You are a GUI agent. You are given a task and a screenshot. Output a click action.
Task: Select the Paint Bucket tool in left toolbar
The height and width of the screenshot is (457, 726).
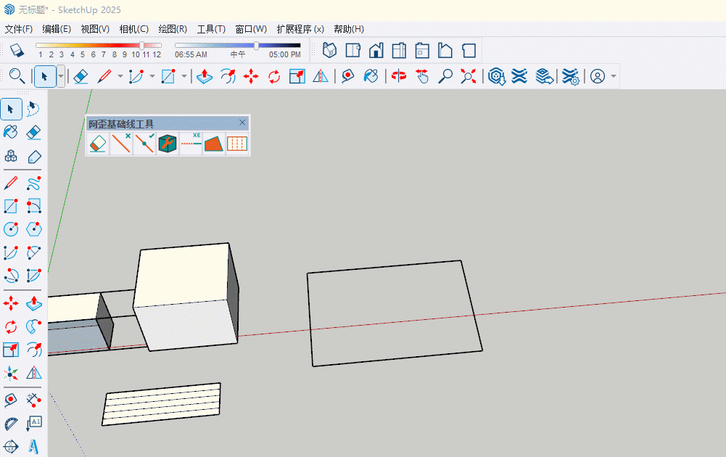pyautogui.click(x=11, y=132)
